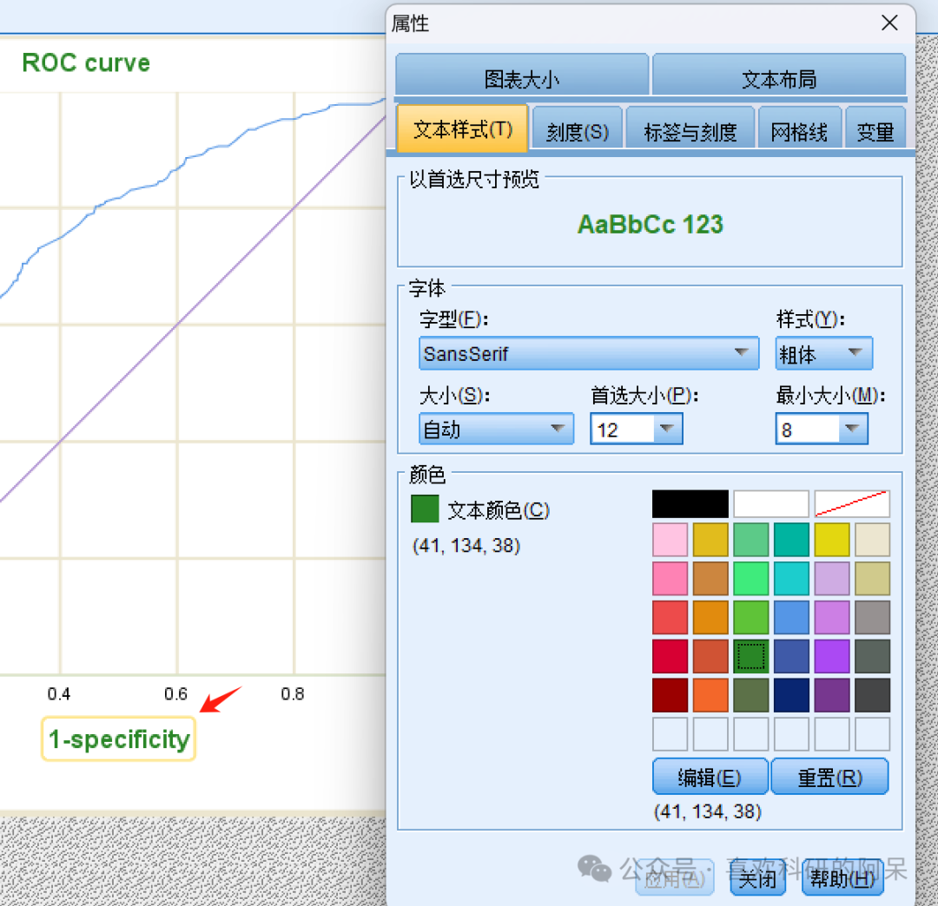The height and width of the screenshot is (906, 938).
Task: Pick the bright mint green swatch
Action: click(x=750, y=578)
